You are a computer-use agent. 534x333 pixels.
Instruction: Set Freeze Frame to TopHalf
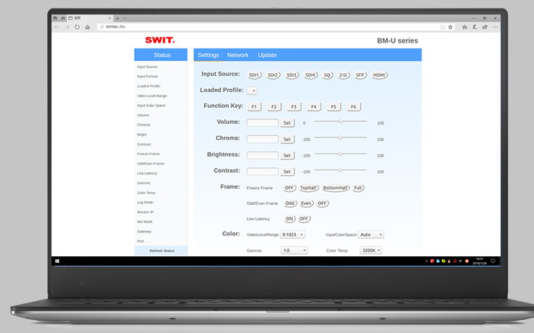coord(308,188)
